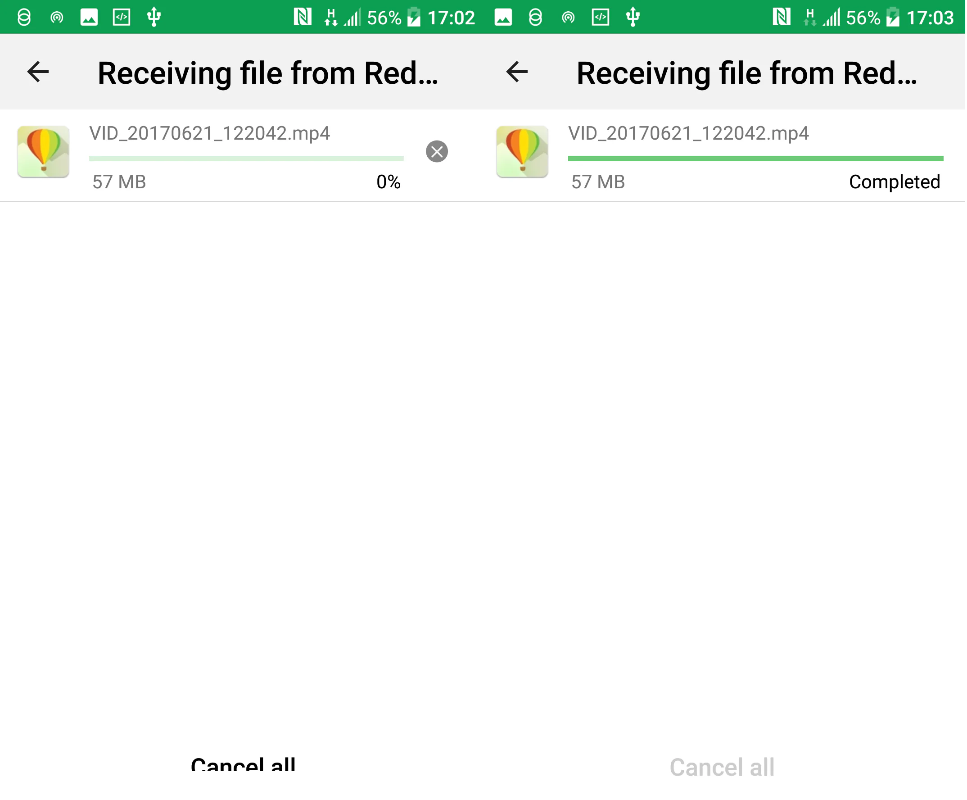Open balloon thumbnail of completed transfer
The image size is (967, 800).
click(x=523, y=152)
